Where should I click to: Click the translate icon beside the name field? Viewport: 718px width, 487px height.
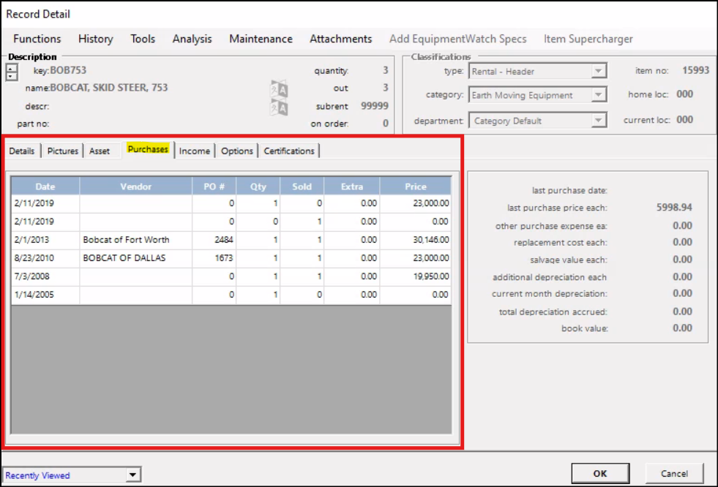(x=279, y=88)
